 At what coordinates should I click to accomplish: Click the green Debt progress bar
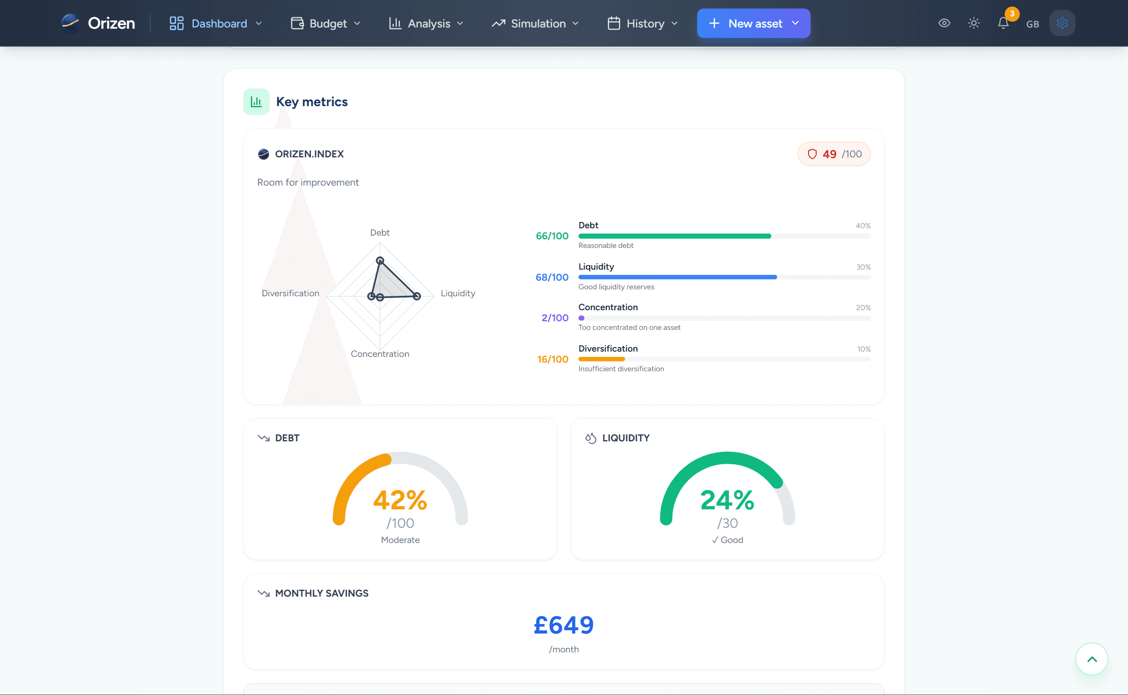click(674, 236)
